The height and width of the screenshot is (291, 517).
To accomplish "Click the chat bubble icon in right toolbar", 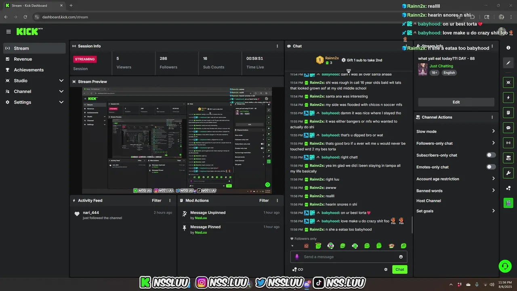I will (x=508, y=128).
